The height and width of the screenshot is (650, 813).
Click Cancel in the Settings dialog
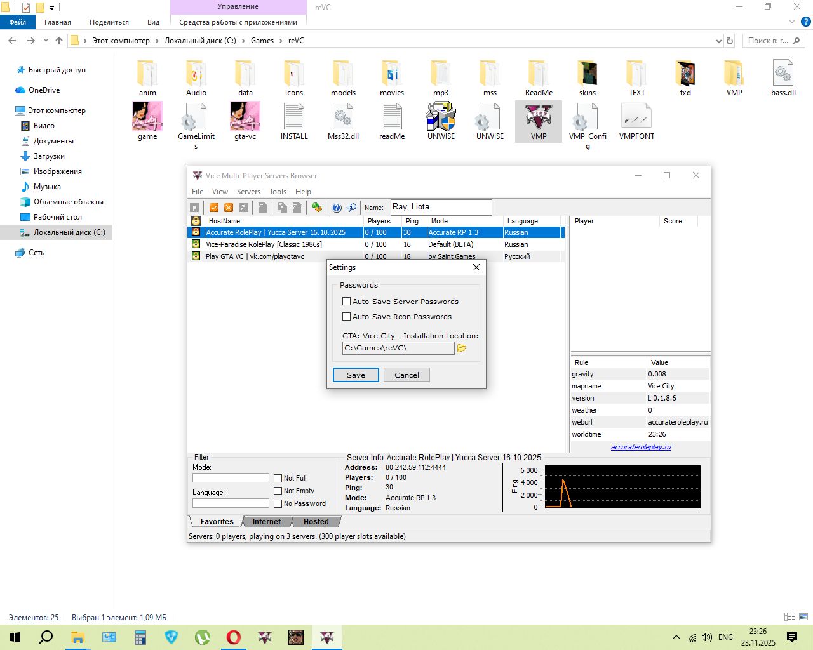pos(406,375)
